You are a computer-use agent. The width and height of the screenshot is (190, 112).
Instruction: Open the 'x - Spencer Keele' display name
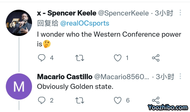[66, 13]
